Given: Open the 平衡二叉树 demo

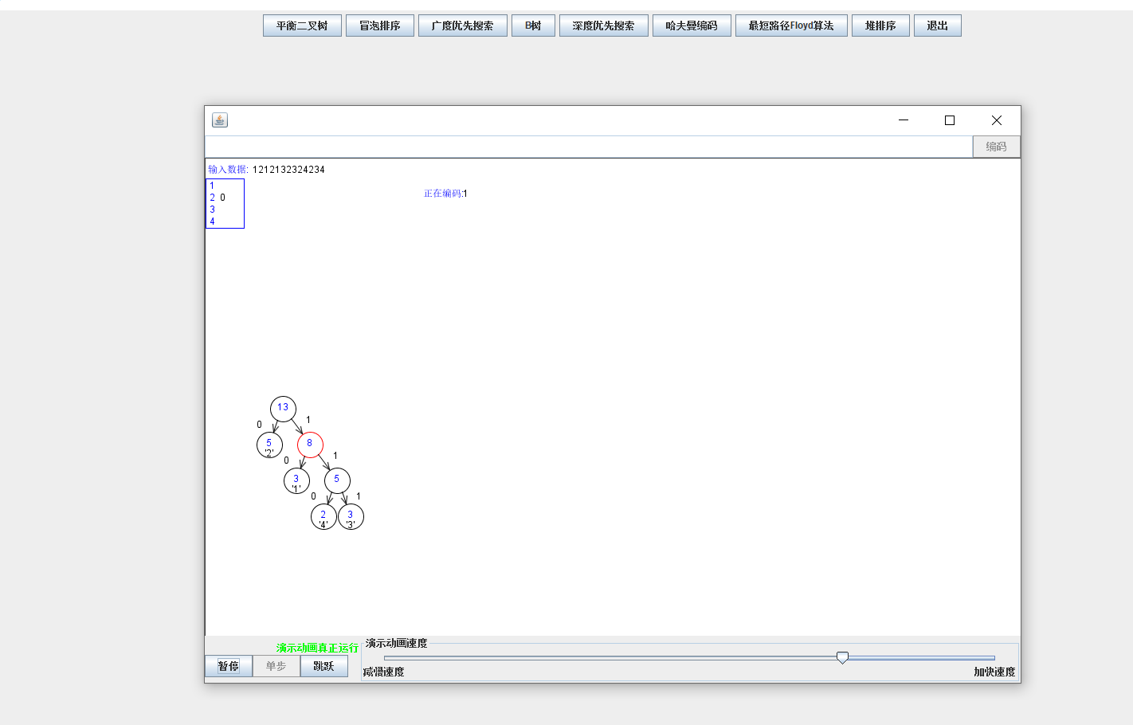Looking at the screenshot, I should 302,26.
